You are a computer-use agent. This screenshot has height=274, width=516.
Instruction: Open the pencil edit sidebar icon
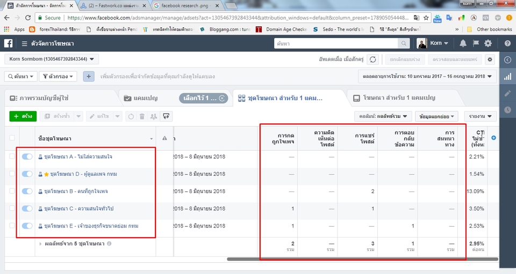click(508, 93)
